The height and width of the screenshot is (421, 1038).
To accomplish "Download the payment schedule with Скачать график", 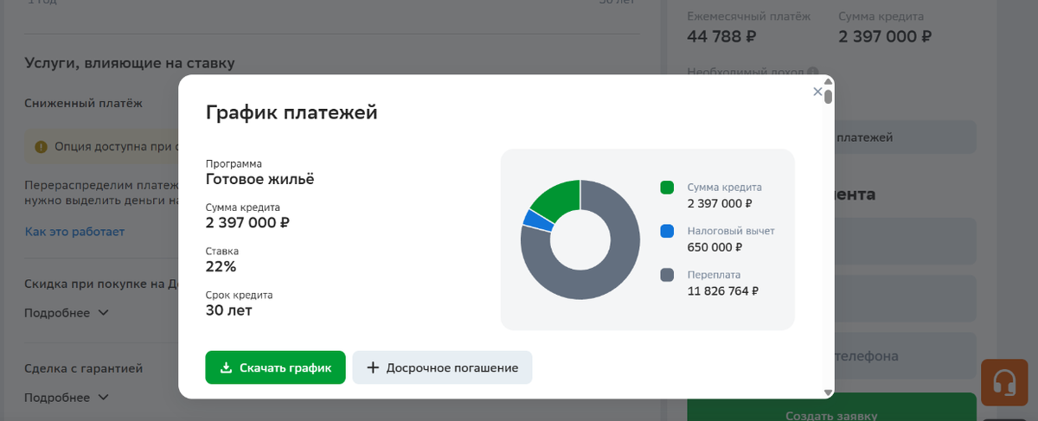I will (x=275, y=367).
